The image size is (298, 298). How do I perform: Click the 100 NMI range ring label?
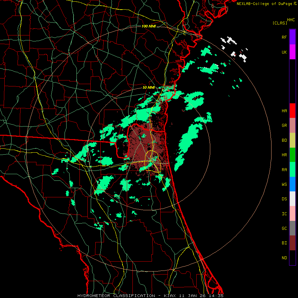(x=149, y=26)
